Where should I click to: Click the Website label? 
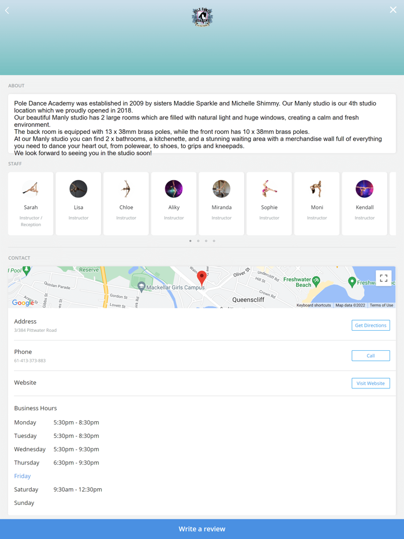click(25, 383)
